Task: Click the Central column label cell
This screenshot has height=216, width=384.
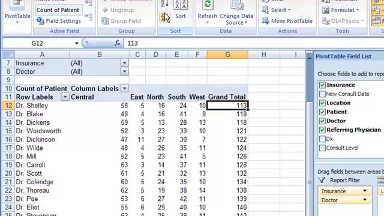Action: (100, 97)
